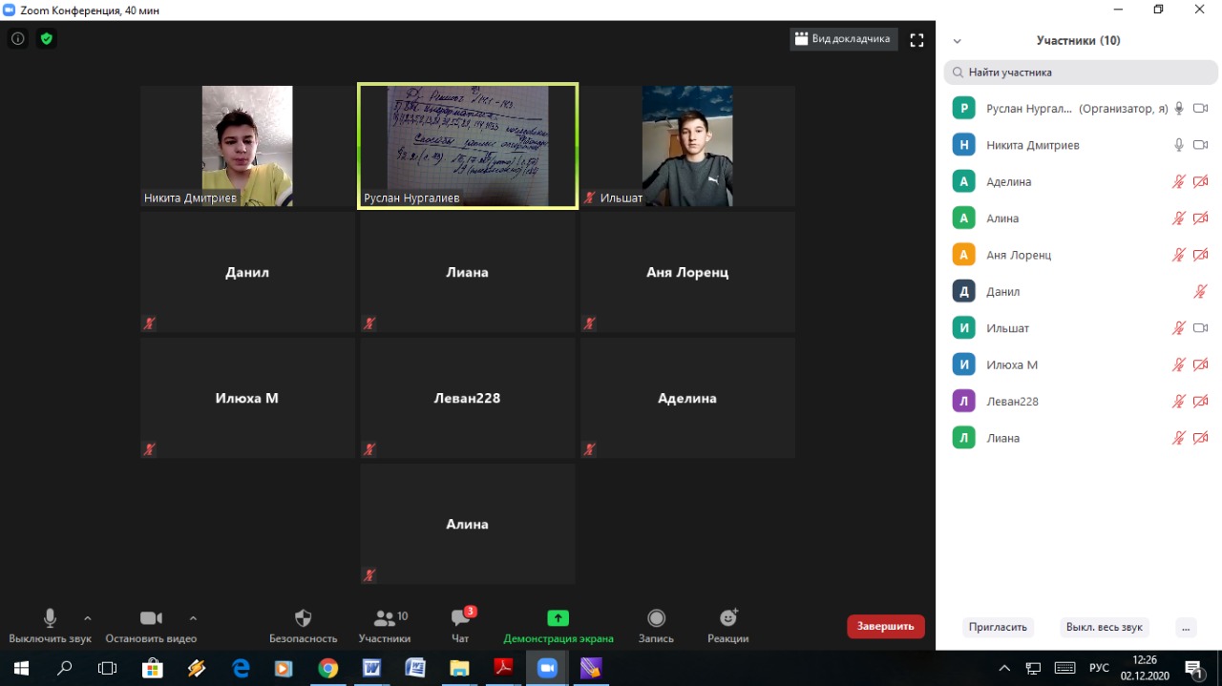Mute the microphone
The height and width of the screenshot is (686, 1222).
(x=50, y=619)
